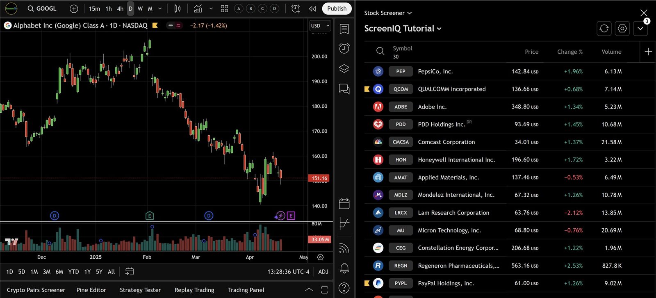Toggle the ADJ adjustment setting
The image size is (656, 298).
click(323, 272)
